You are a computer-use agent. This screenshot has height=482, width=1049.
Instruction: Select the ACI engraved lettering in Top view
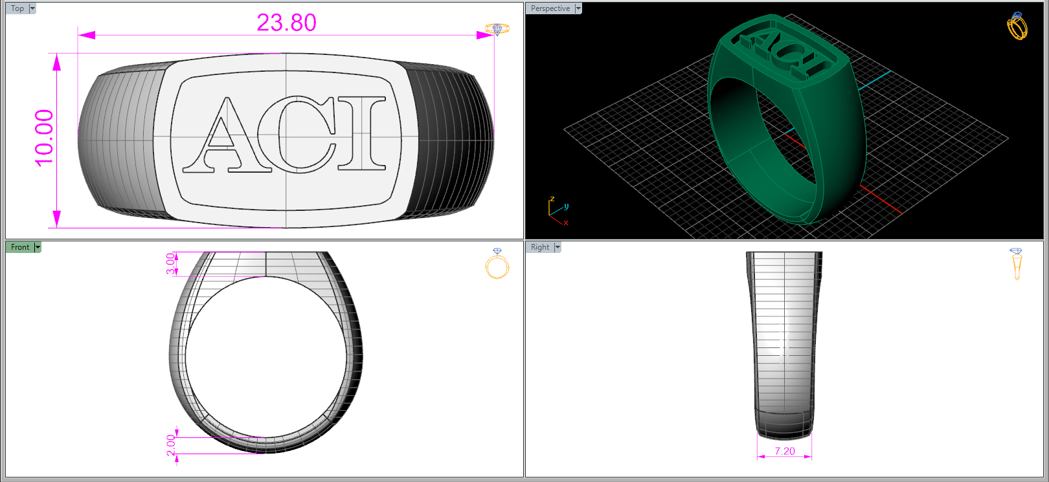coord(284,135)
